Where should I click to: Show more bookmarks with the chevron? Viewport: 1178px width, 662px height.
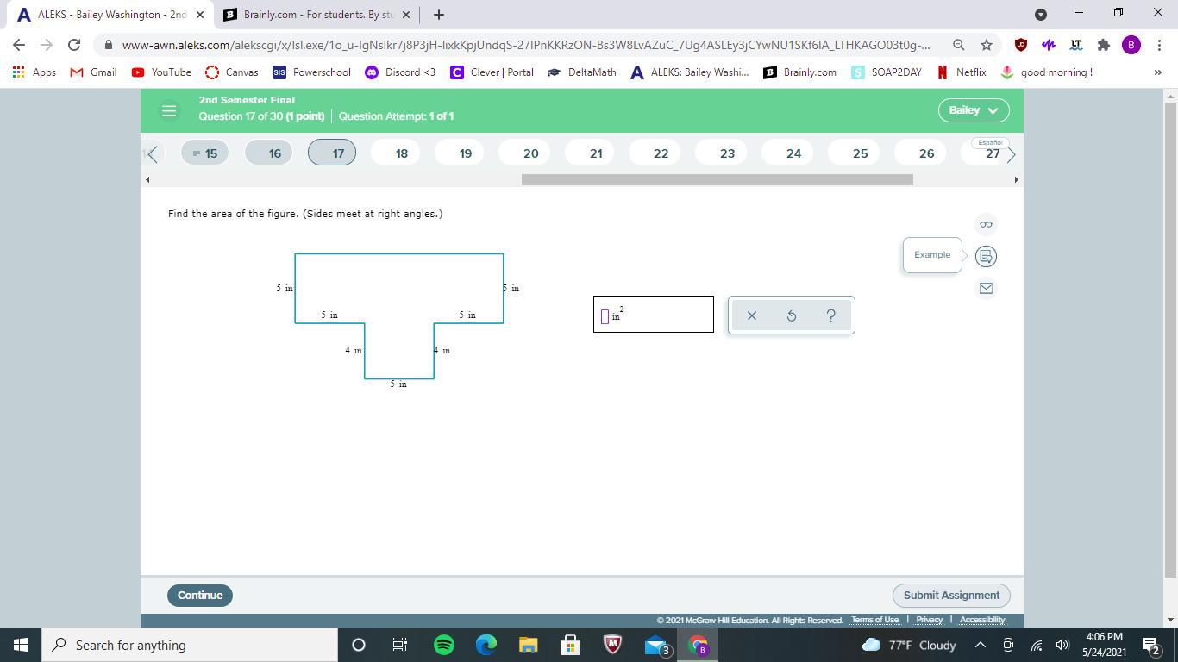tap(1157, 72)
